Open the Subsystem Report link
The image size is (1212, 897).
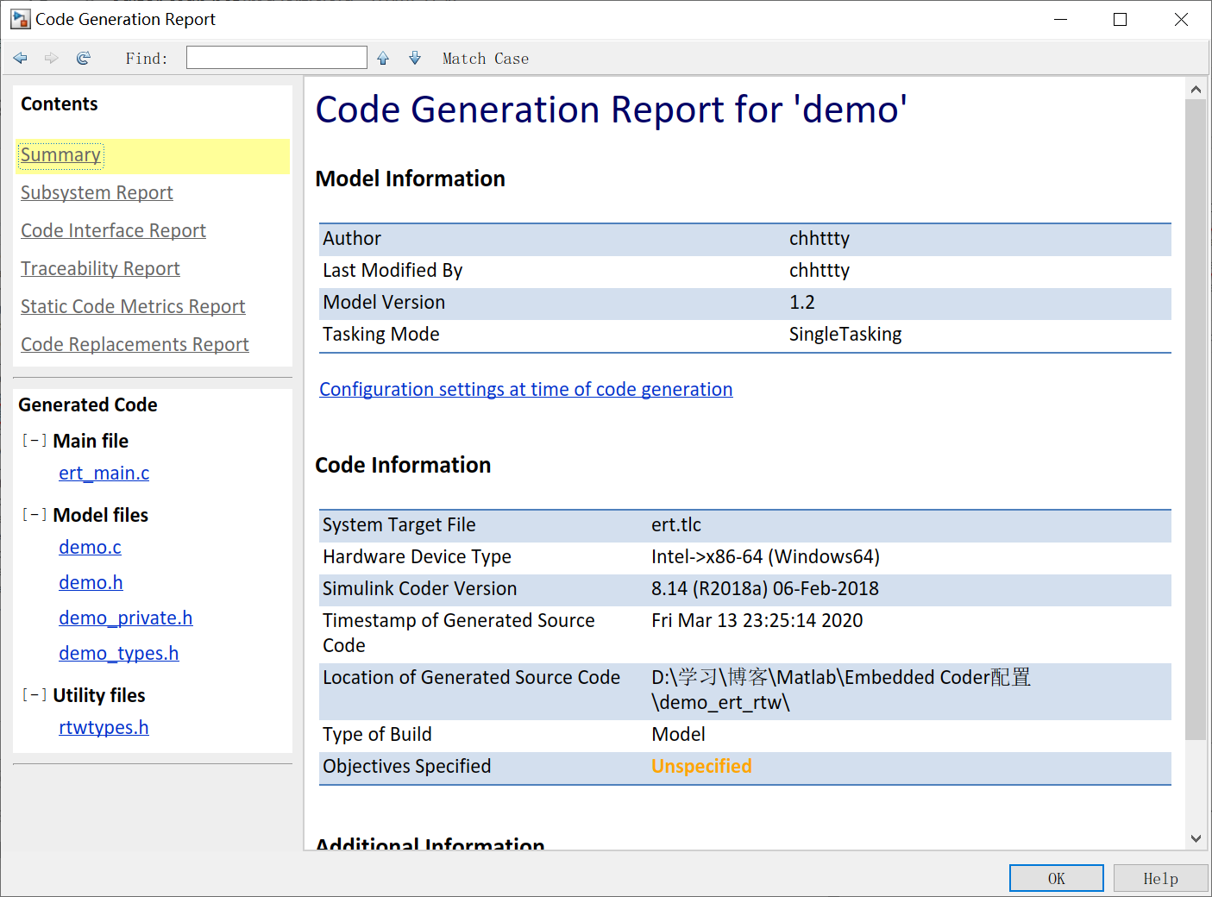pyautogui.click(x=97, y=193)
